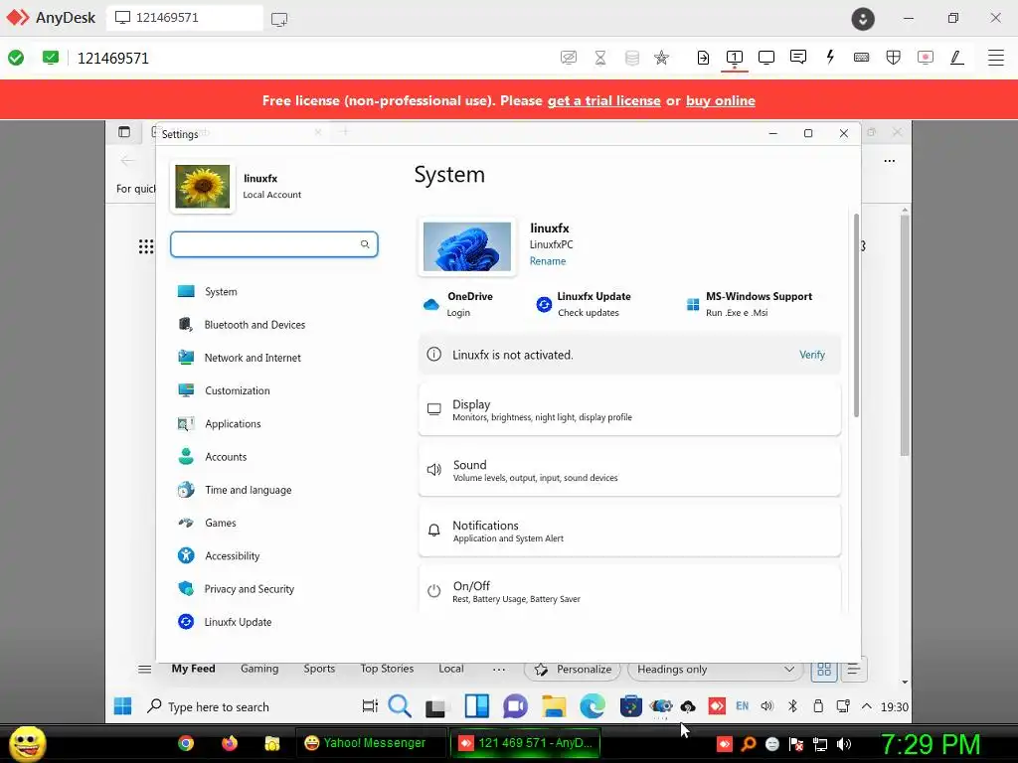Screen dimensions: 1018x763
Task: Click the LinuxfxPC wallpaper thumbnail
Action: click(467, 246)
